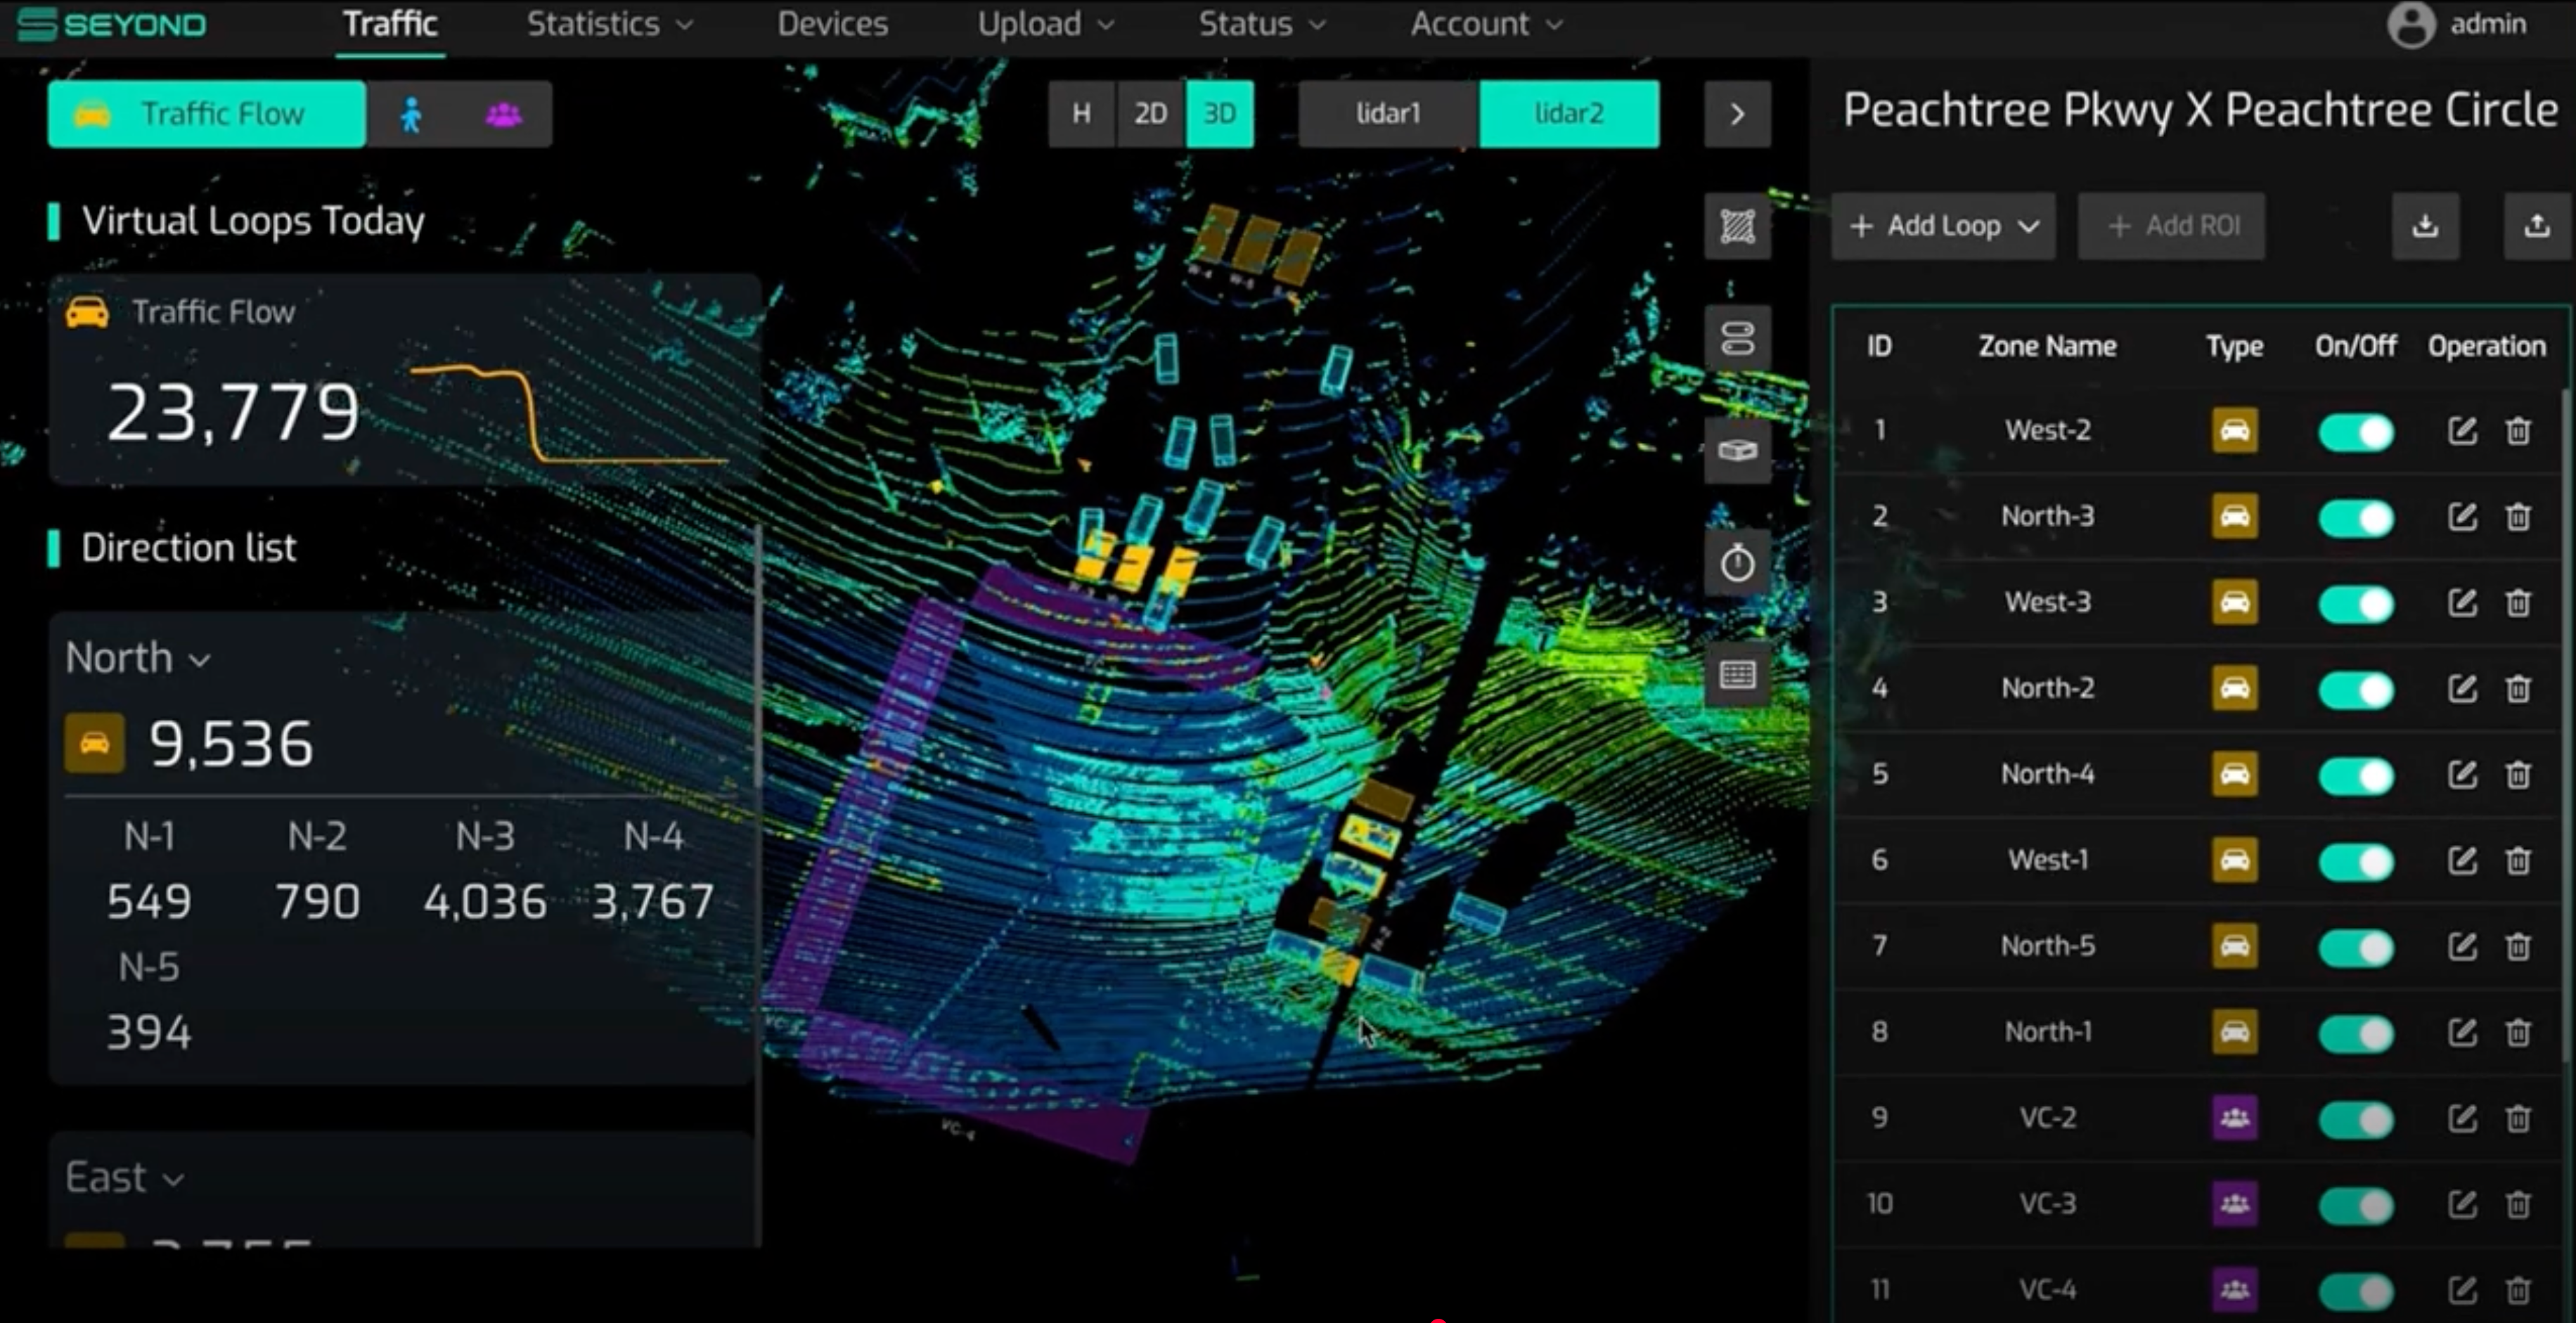Click the Traffic Flow button
2576x1323 pixels.
(207, 114)
